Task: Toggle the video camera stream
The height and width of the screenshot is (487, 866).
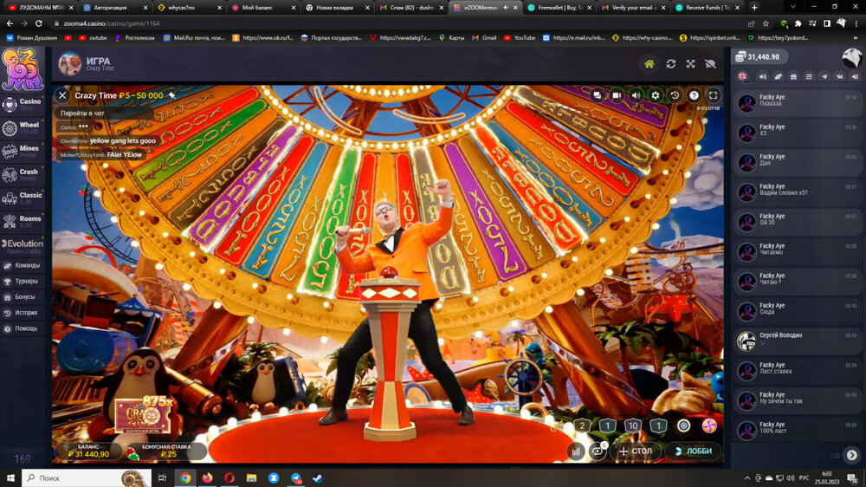Action: [x=617, y=95]
